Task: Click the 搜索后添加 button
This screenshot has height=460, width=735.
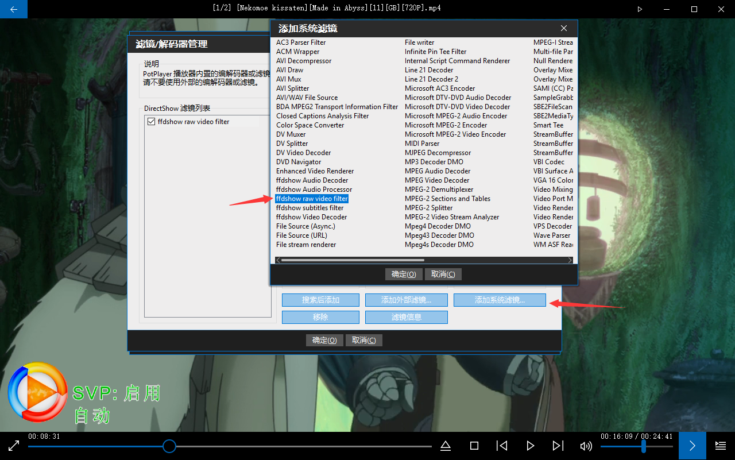Action: (320, 300)
